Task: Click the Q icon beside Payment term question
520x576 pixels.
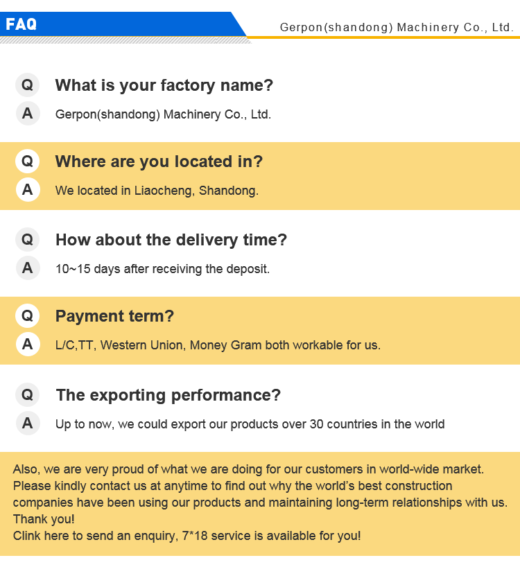Action: point(27,316)
